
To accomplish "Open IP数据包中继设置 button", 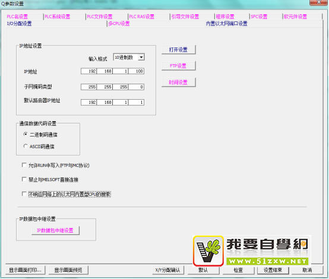I will click(55, 230).
